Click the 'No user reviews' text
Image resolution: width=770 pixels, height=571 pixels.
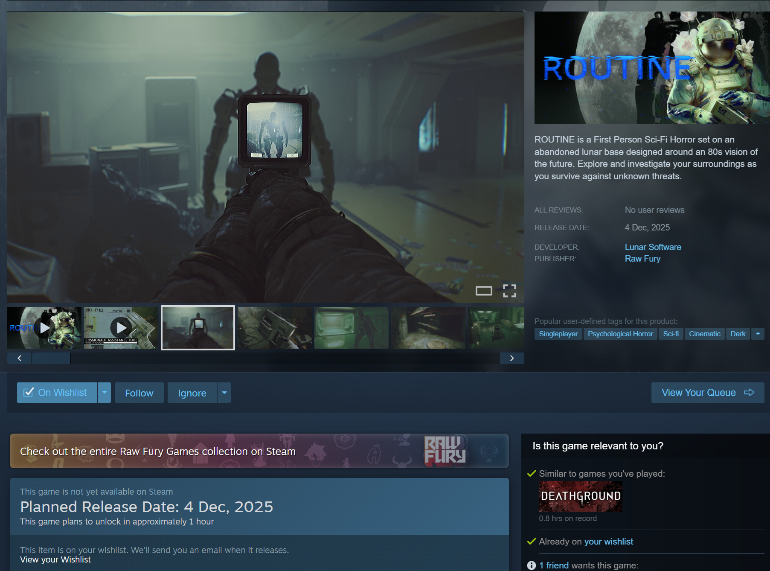pyautogui.click(x=654, y=210)
